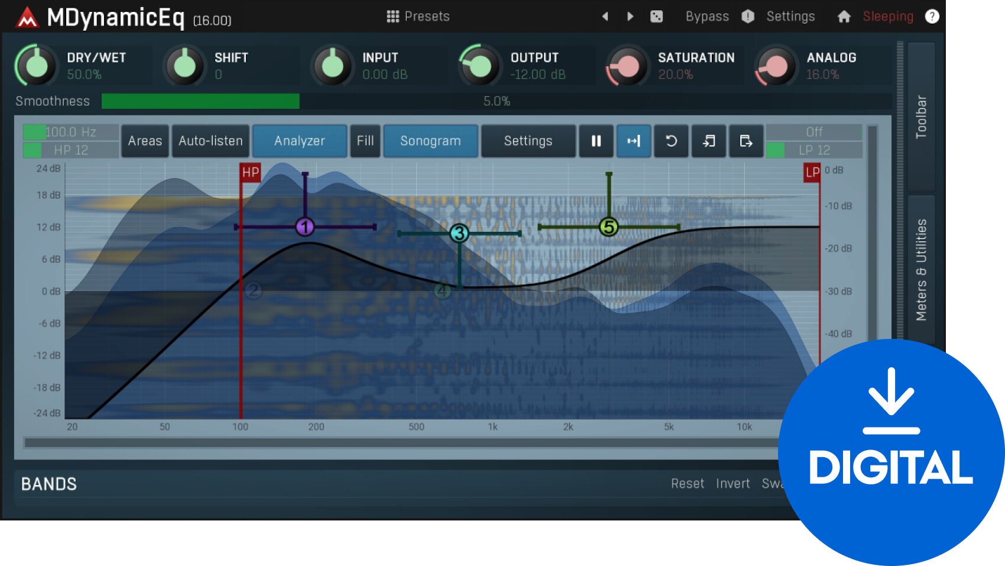Click the previous preset arrow
This screenshot has width=1005, height=566.
pyautogui.click(x=605, y=16)
